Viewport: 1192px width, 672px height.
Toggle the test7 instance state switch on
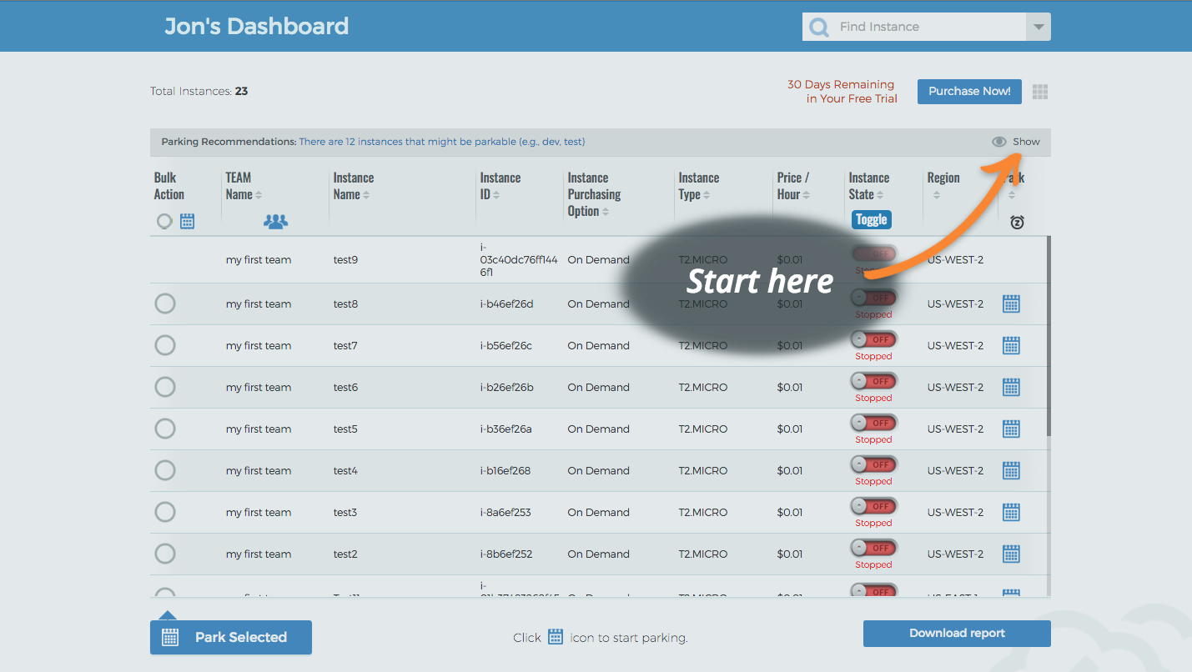873,339
